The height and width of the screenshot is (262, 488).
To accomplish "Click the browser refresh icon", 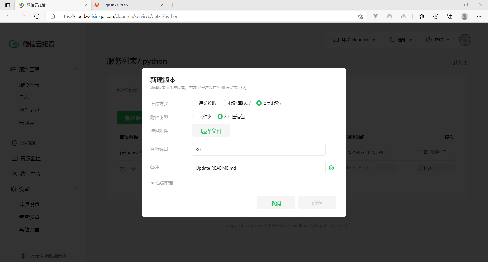I will (37, 16).
